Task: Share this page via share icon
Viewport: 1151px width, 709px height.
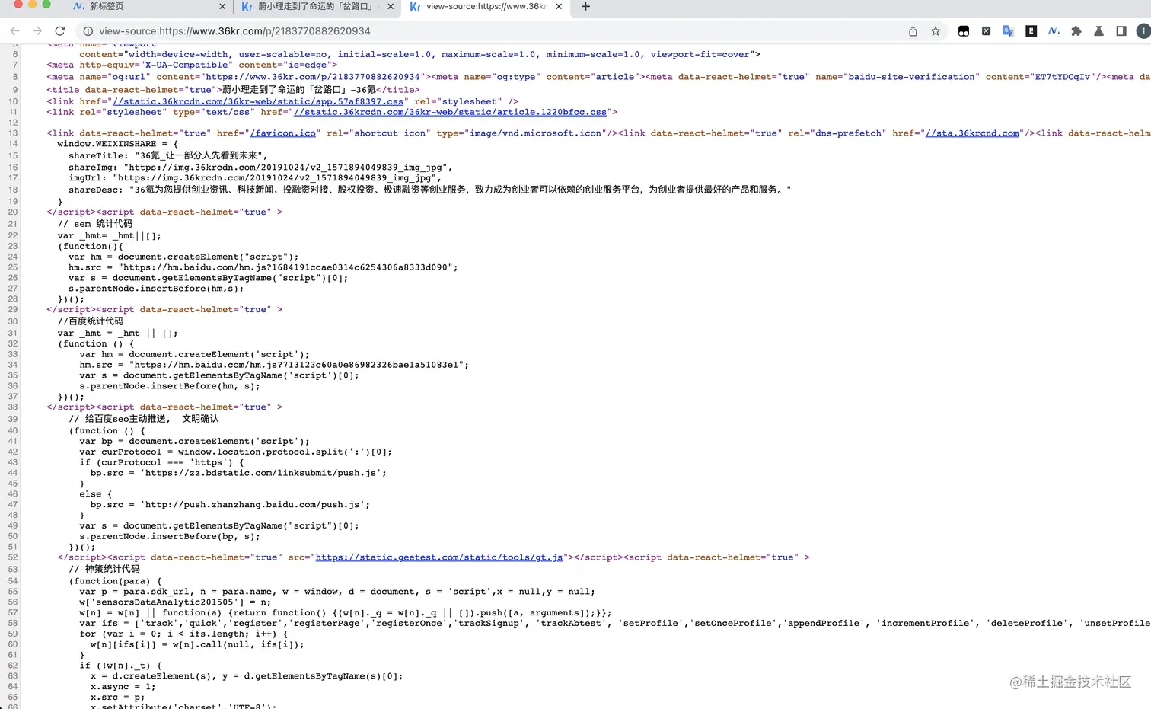Action: [913, 31]
